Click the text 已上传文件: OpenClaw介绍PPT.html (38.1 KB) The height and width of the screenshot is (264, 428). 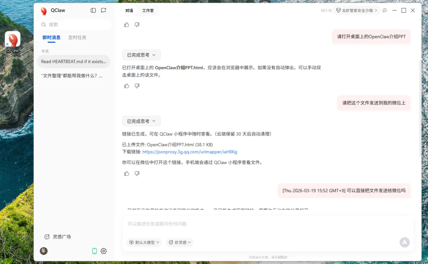point(167,144)
